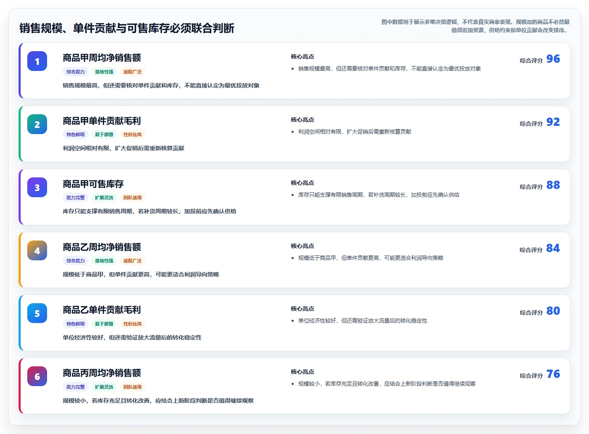Click 核心亮点 heading in 商品甲单件贡献毛利 card
Image resolution: width=589 pixels, height=434 pixels.
[302, 120]
